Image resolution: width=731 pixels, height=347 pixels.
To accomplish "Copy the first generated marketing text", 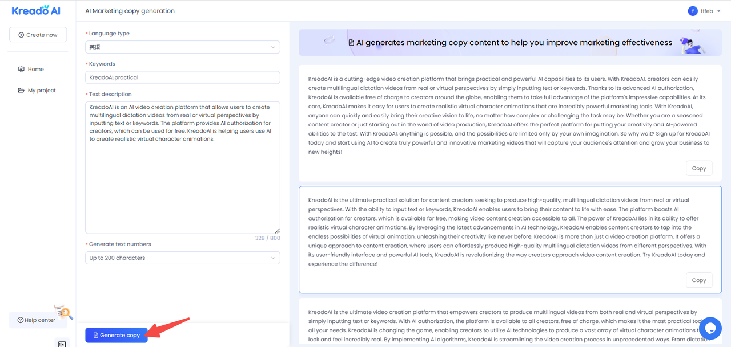I will click(x=699, y=168).
